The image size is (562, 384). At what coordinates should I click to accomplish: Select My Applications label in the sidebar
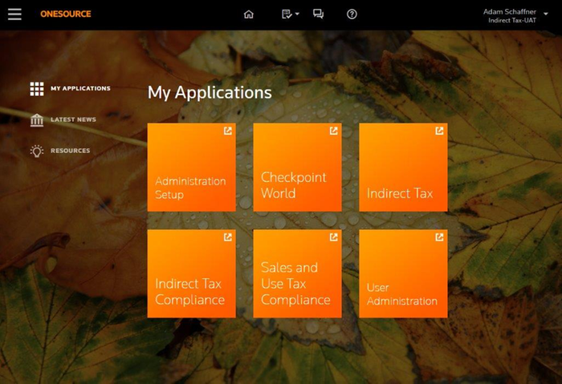(80, 88)
